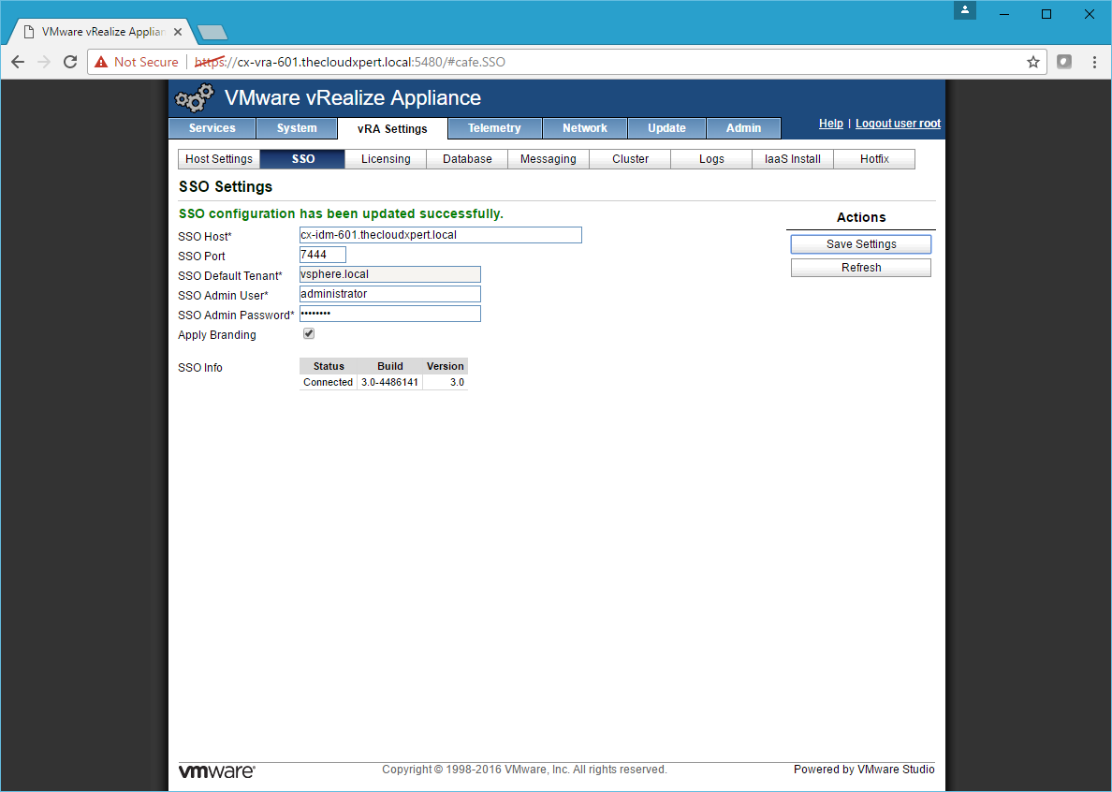Click the browser extension icon
Viewport: 1112px width, 792px height.
pyautogui.click(x=1064, y=62)
